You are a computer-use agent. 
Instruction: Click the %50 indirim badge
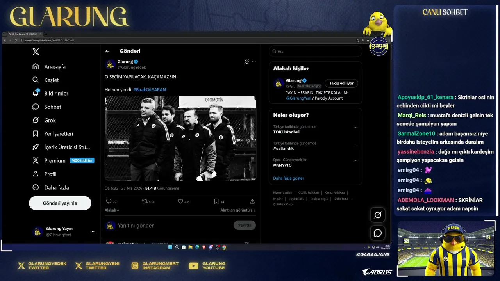[x=82, y=160]
